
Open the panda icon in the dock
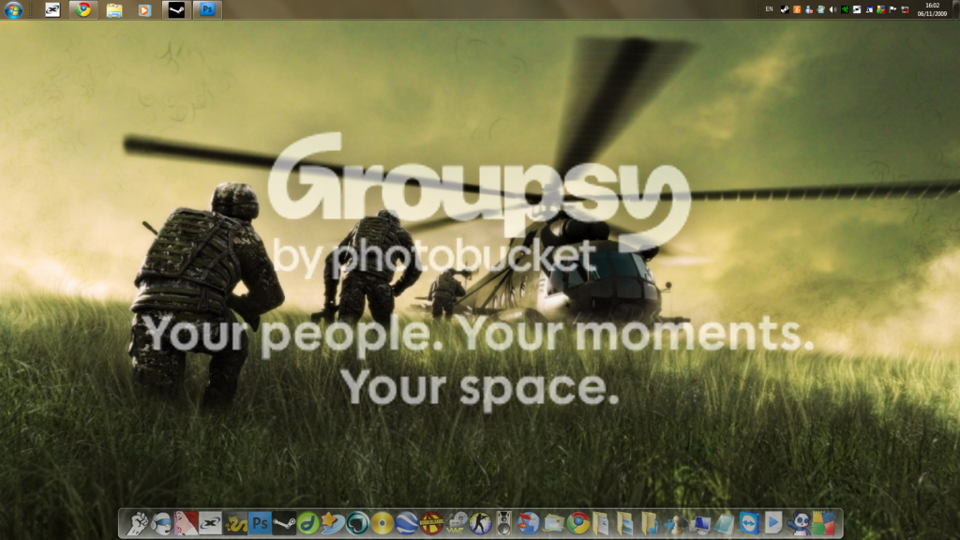click(x=799, y=523)
